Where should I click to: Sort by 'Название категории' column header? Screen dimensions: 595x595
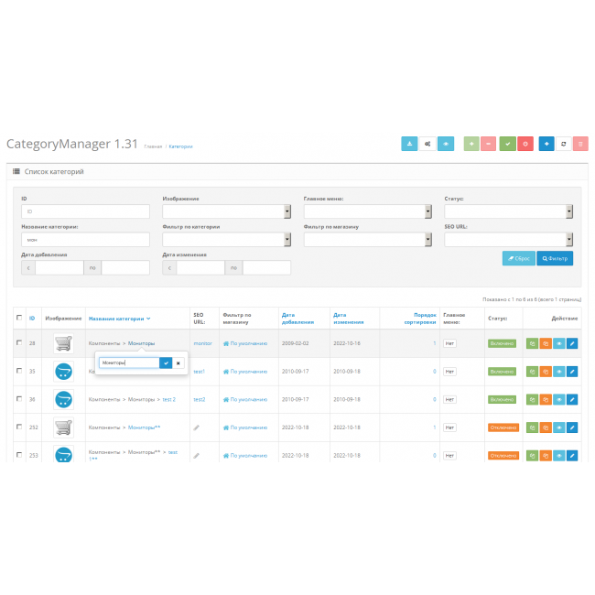tap(117, 319)
